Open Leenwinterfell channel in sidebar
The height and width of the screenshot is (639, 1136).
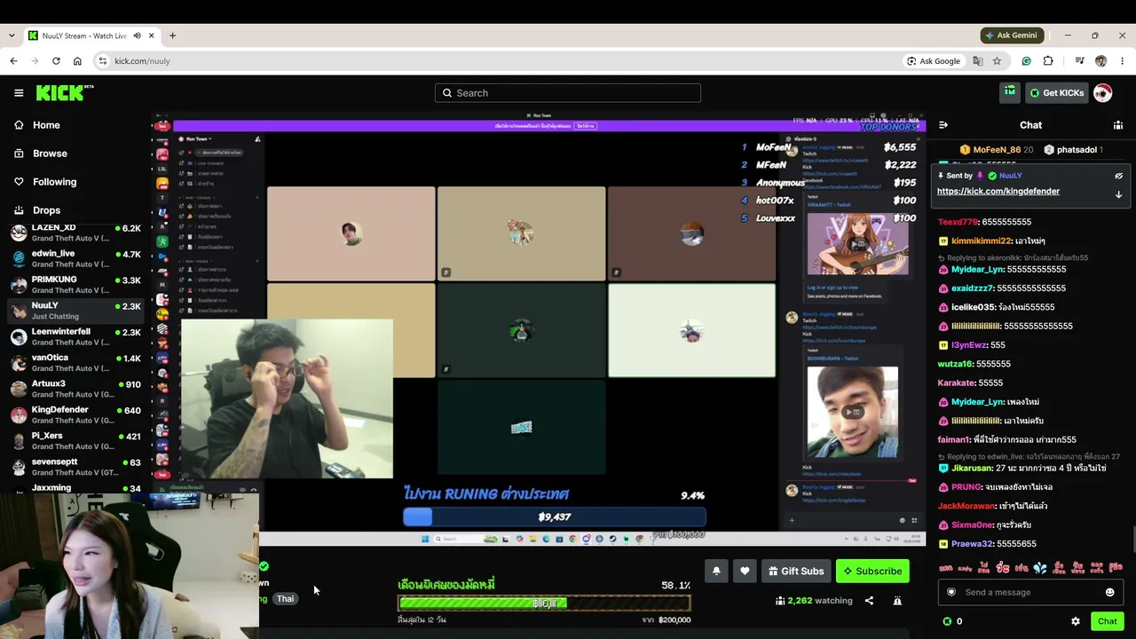coord(75,336)
